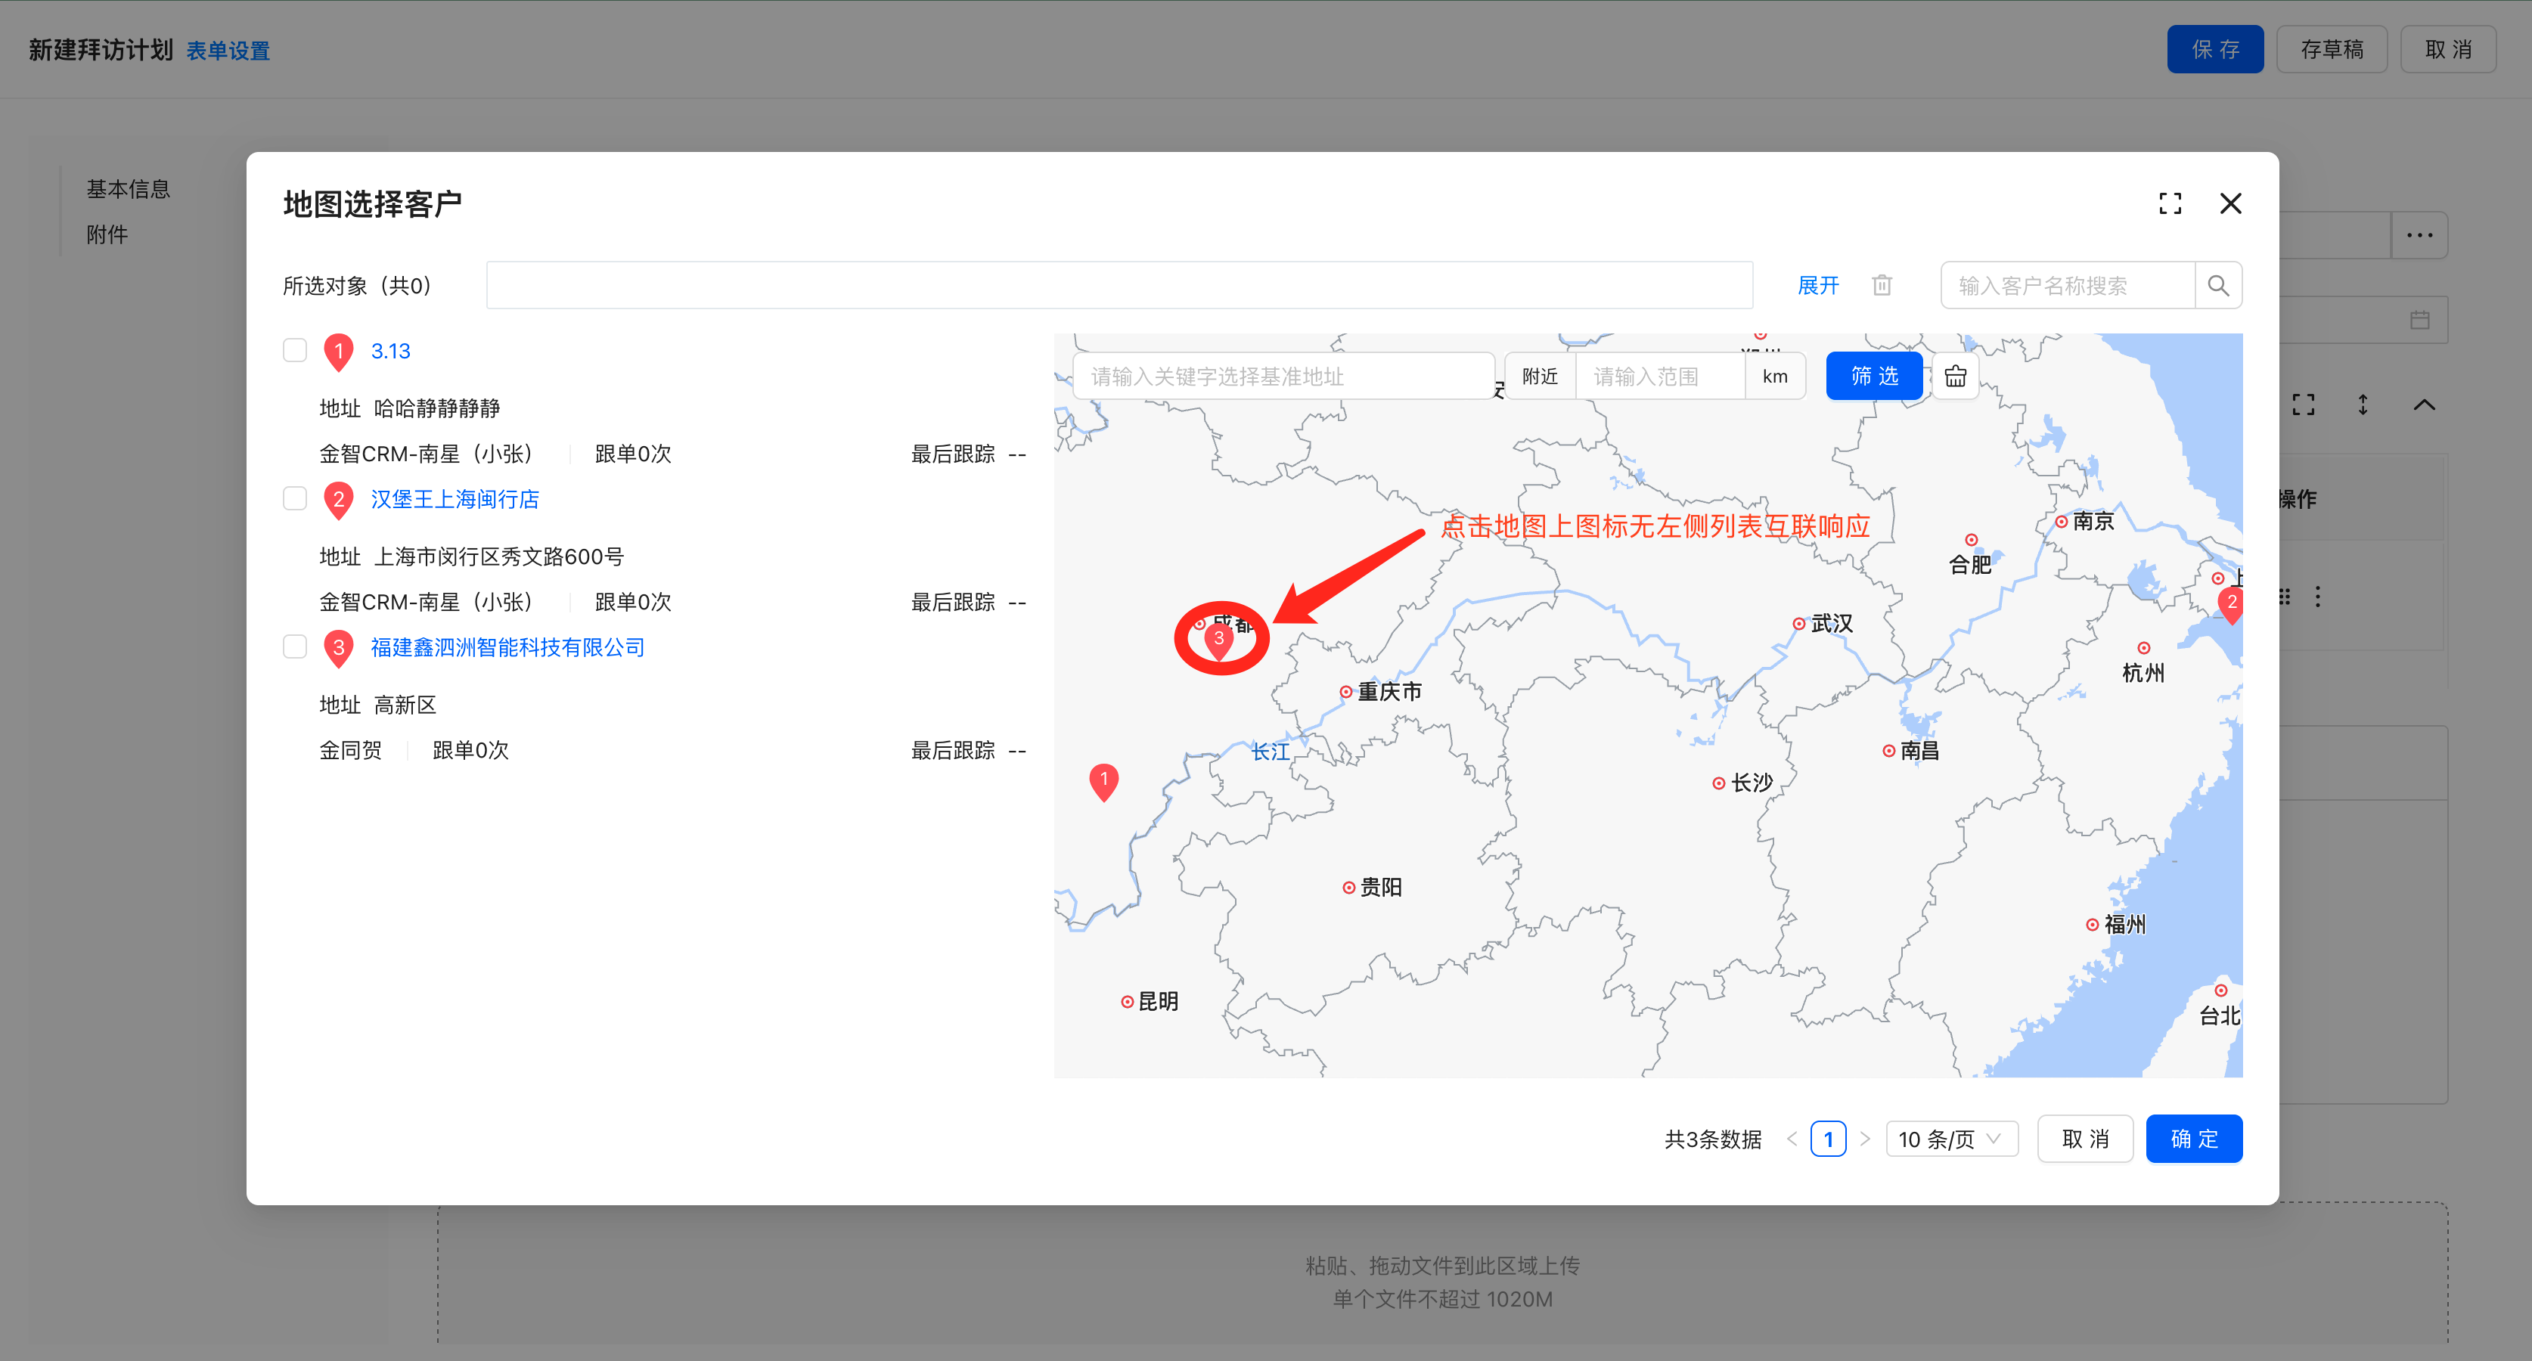Focus the 请输入范围 range field

(1661, 377)
